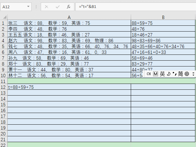This screenshot has width=196, height=147.
Task: Select cell B4 containing 98+83+69+86
Action: pyautogui.click(x=163, y=41)
